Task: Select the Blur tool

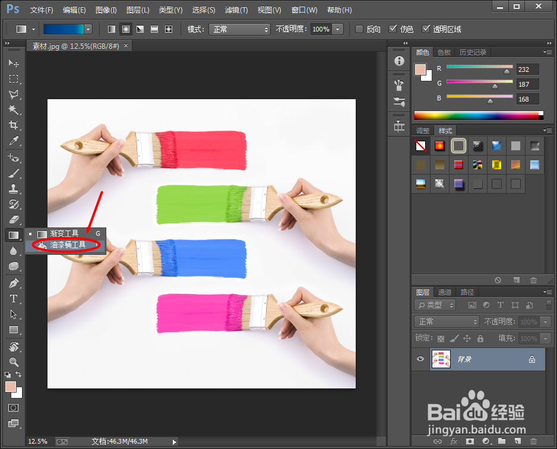Action: (x=14, y=251)
